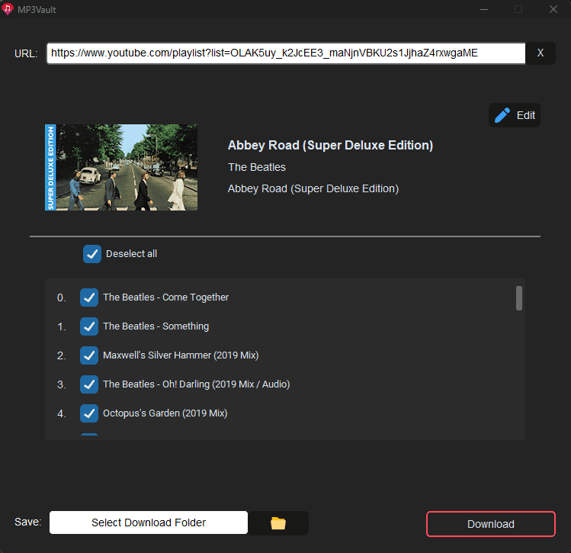
Task: Uncheck Oh! Darling track checkbox
Action: 89,384
